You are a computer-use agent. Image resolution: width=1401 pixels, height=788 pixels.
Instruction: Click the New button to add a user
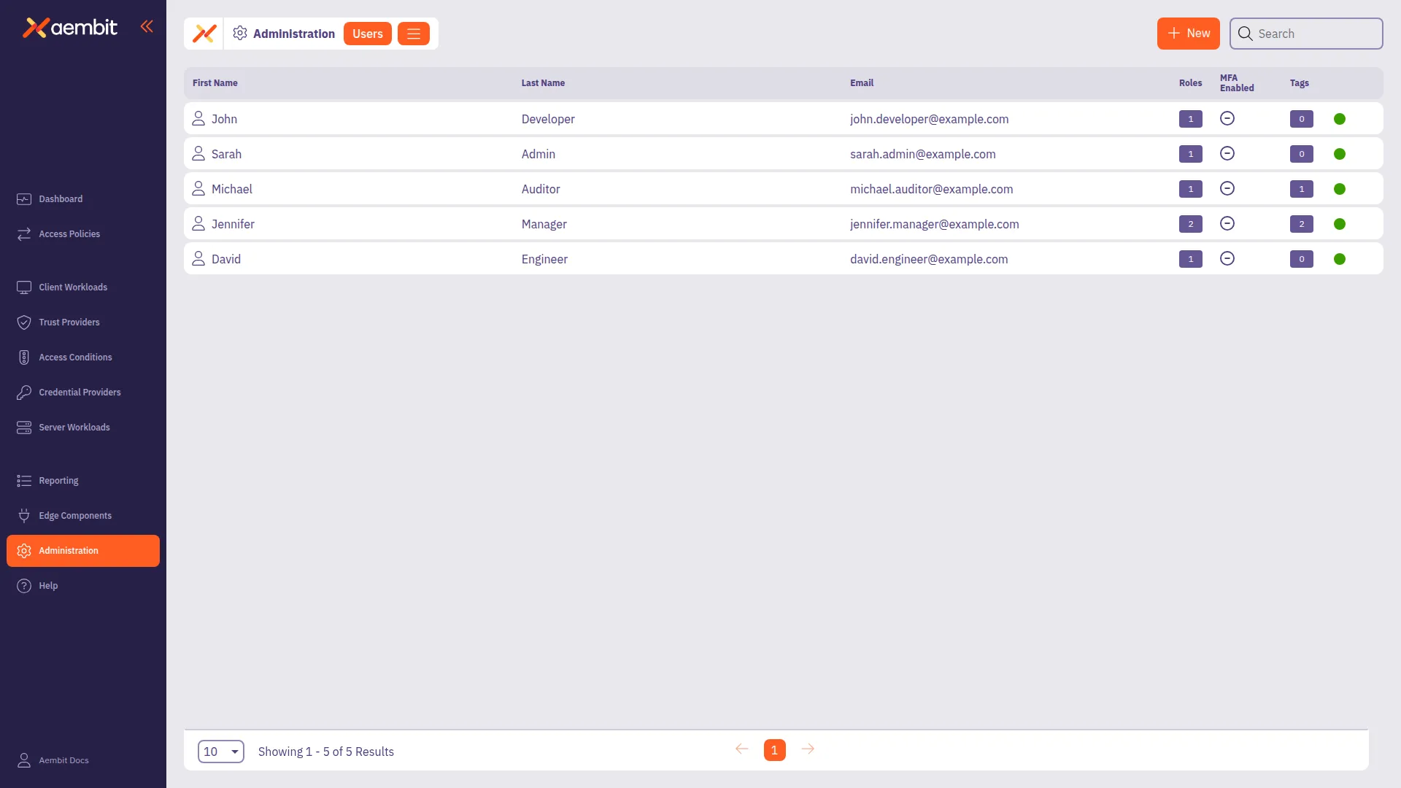1188,34
